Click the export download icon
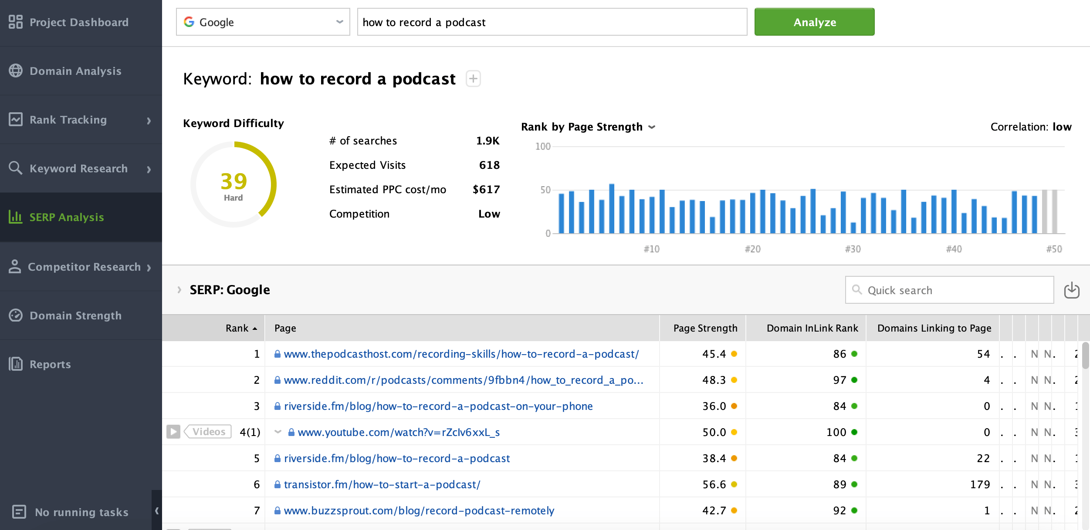 click(x=1072, y=290)
